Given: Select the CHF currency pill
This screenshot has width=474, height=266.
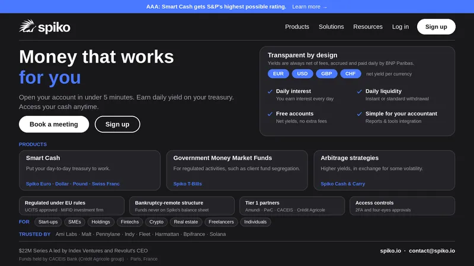Looking at the screenshot, I should click(x=350, y=73).
